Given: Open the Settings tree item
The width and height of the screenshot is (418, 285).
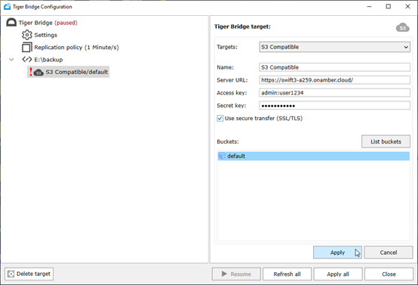Looking at the screenshot, I should point(45,35).
